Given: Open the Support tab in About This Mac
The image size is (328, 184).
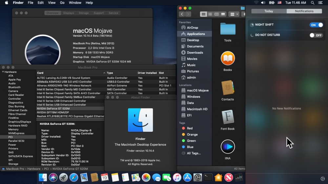Looking at the screenshot, I should point(99,13).
